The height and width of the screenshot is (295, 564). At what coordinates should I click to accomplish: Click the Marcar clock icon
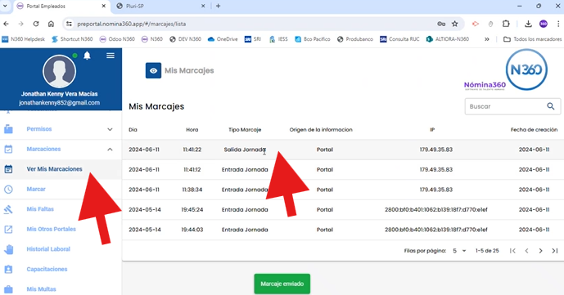pyautogui.click(x=8, y=189)
